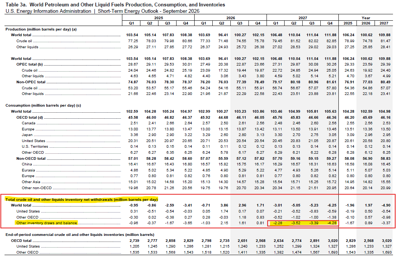Select the 3,020 value in 2027 Q4 inventories
The image size is (396, 257).
pos(331,240)
